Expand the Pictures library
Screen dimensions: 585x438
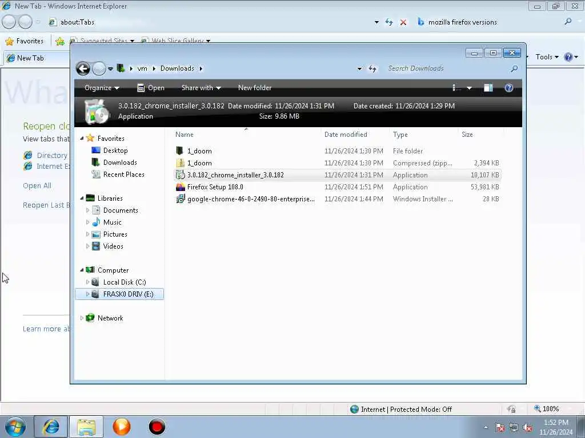point(87,234)
